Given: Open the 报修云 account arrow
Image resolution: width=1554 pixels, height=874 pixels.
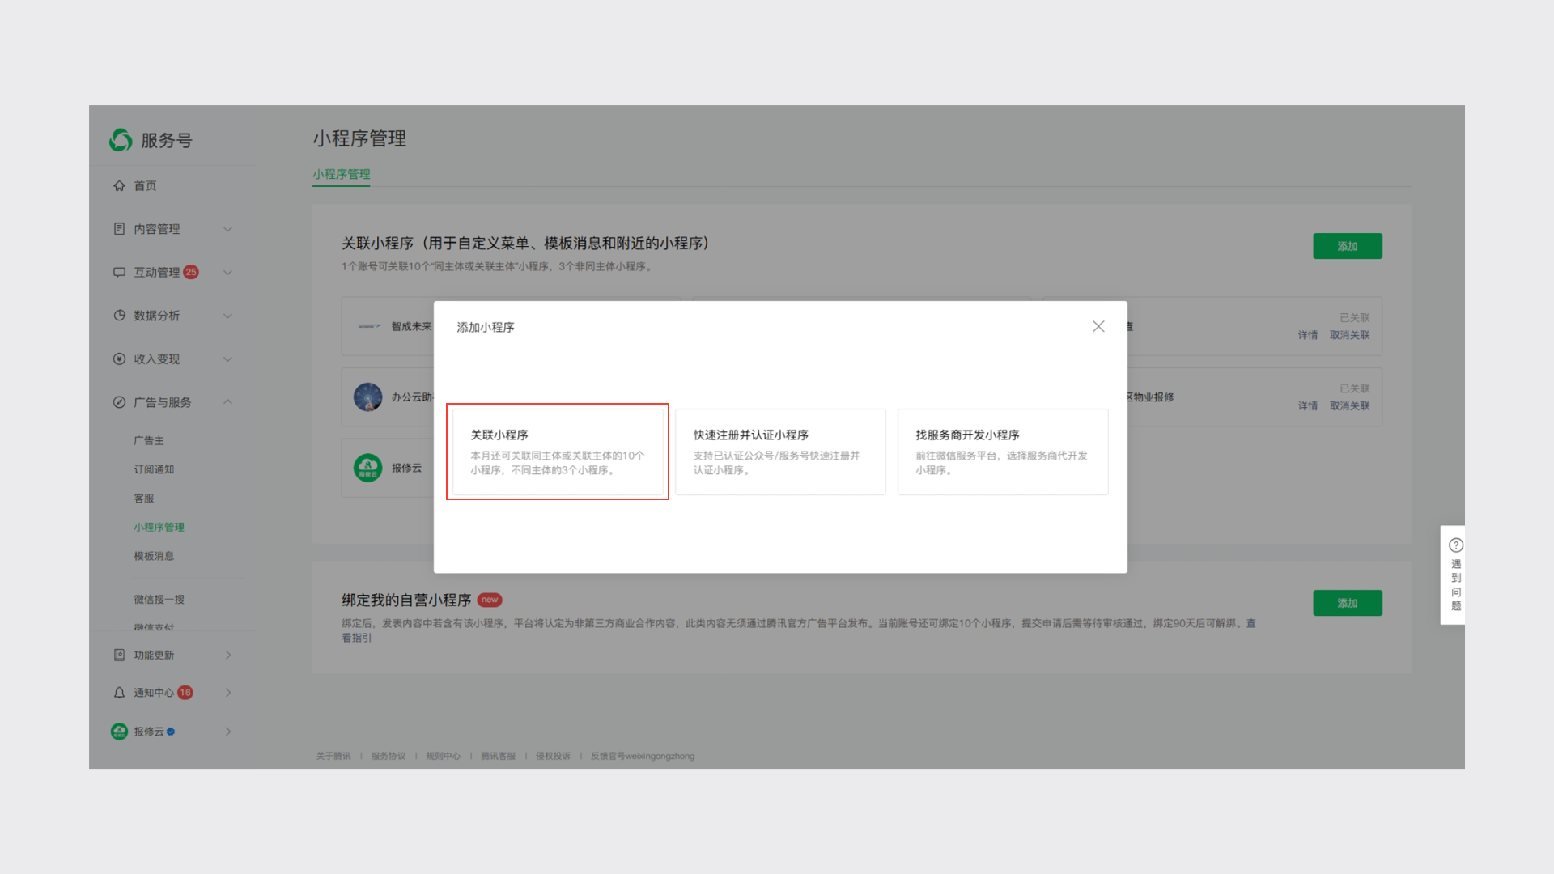Looking at the screenshot, I should [x=228, y=732].
